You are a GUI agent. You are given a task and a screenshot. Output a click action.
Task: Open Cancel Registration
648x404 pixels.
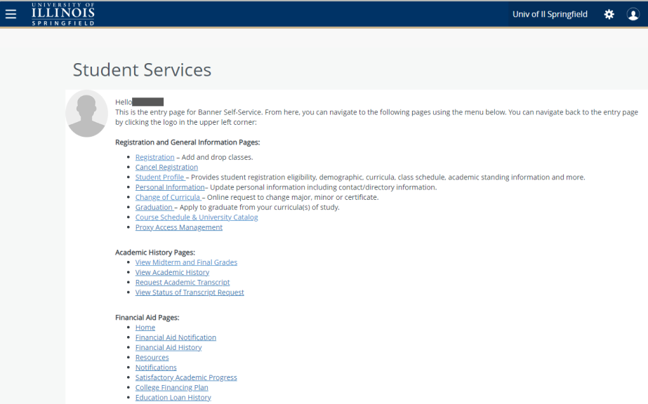click(166, 167)
